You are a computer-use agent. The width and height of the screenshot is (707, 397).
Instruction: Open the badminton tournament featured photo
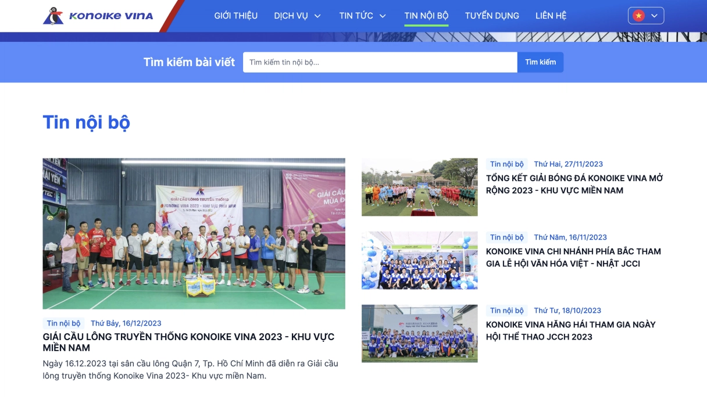click(194, 234)
